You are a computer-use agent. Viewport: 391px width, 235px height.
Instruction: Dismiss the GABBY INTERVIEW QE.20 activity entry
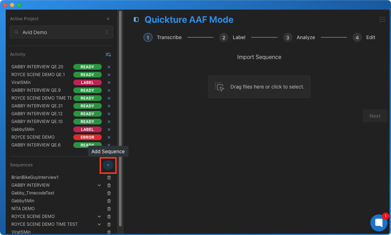click(x=109, y=67)
